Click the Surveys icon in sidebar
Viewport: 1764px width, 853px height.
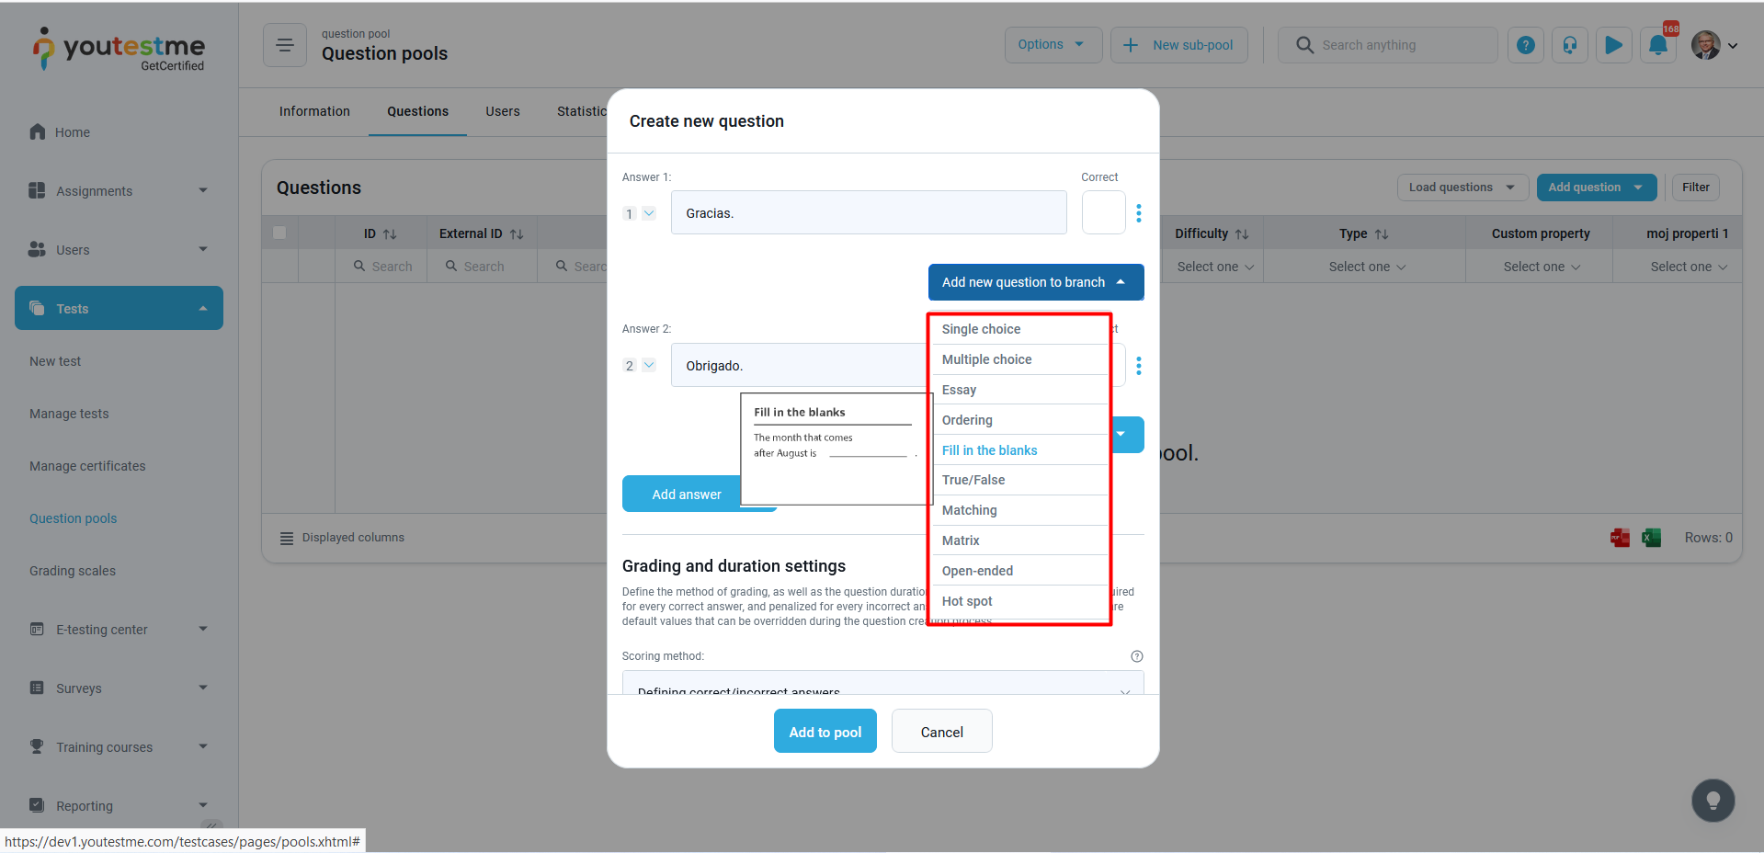37,688
